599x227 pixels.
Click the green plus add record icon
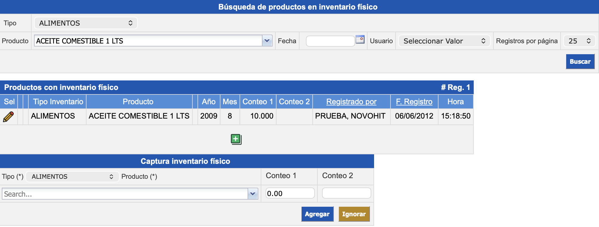click(x=236, y=139)
